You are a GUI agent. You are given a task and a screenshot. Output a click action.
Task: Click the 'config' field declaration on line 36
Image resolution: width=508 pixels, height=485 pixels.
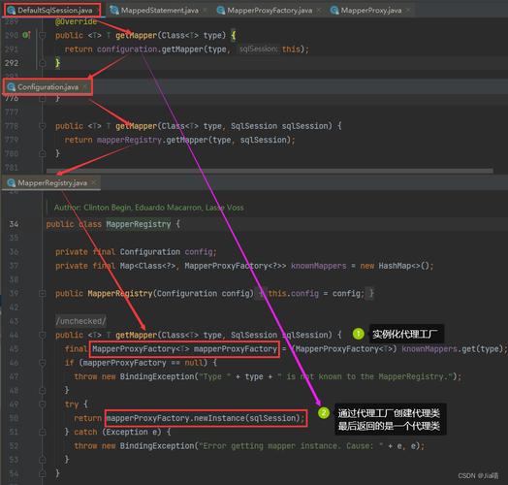[x=199, y=252]
